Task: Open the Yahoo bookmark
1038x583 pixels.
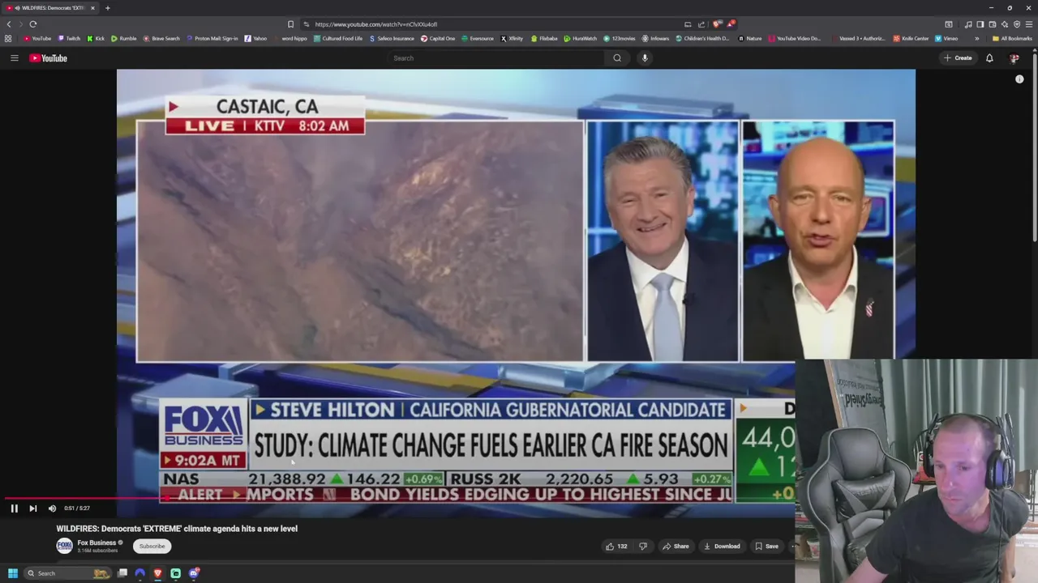Action: tap(255, 38)
